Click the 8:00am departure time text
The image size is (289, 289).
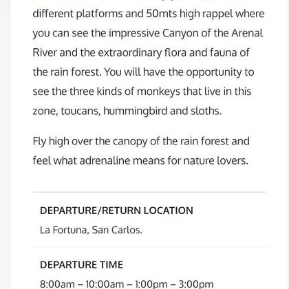click(x=57, y=284)
